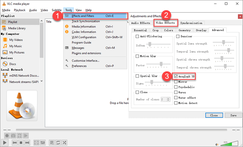Open Messages from Tools menu

(95, 48)
